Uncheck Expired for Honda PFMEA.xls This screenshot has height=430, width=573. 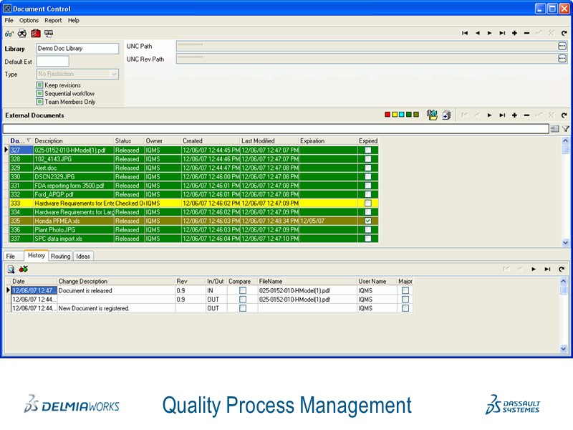(368, 221)
